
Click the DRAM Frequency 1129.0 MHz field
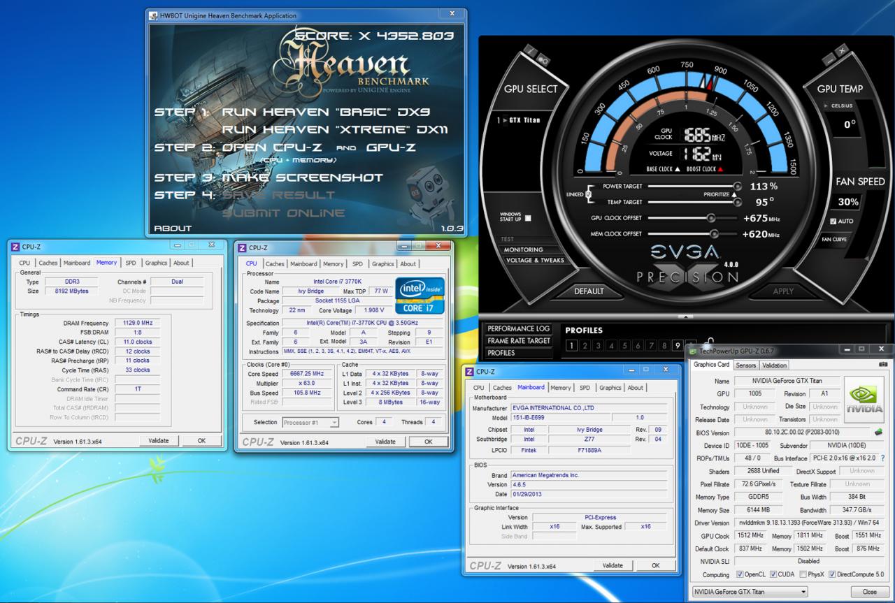point(137,323)
